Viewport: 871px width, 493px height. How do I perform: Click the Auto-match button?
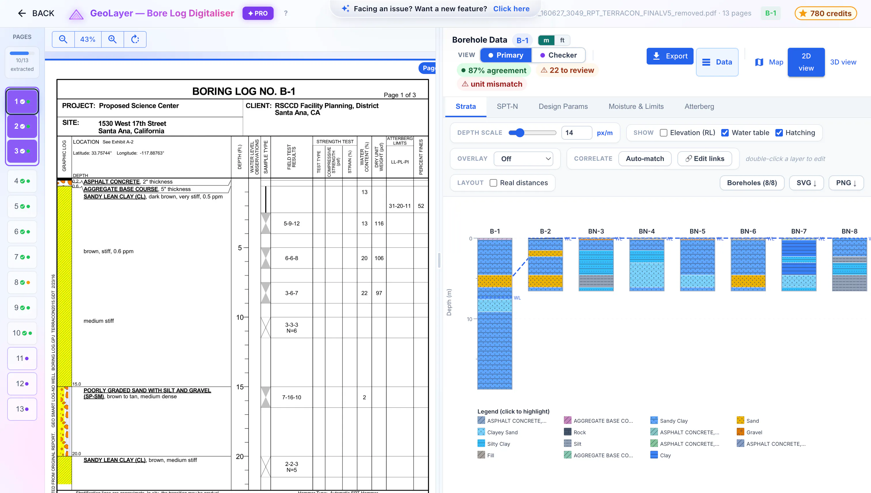pyautogui.click(x=645, y=159)
